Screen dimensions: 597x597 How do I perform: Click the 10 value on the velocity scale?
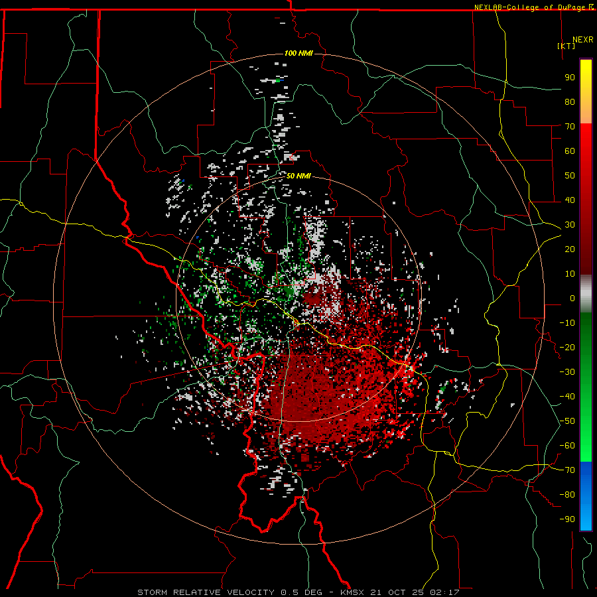[x=570, y=274]
